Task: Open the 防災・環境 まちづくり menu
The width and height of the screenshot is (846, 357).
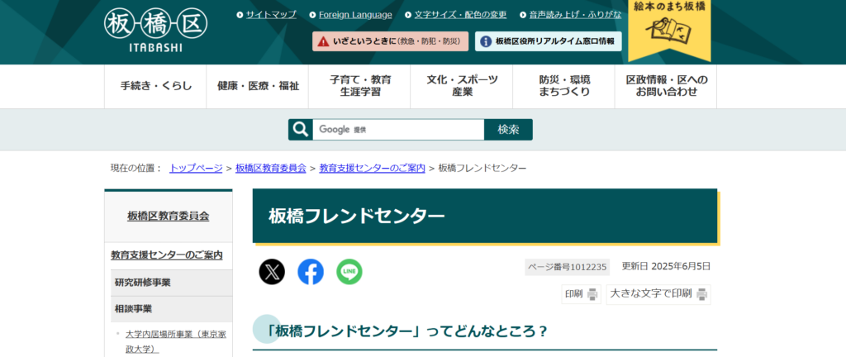Action: pos(564,86)
